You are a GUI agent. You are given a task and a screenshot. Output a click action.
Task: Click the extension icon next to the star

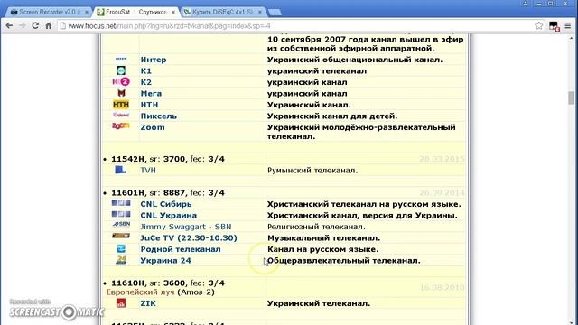pos(554,26)
